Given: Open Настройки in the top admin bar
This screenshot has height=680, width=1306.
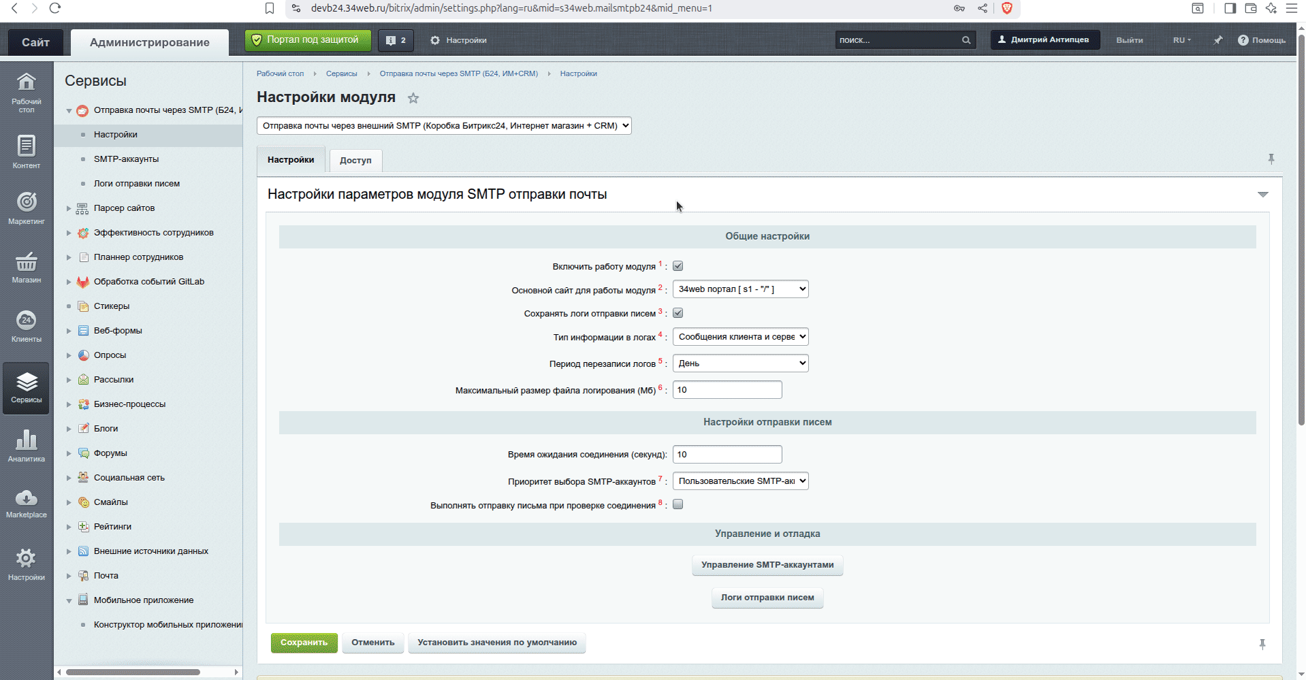Looking at the screenshot, I should (x=458, y=40).
